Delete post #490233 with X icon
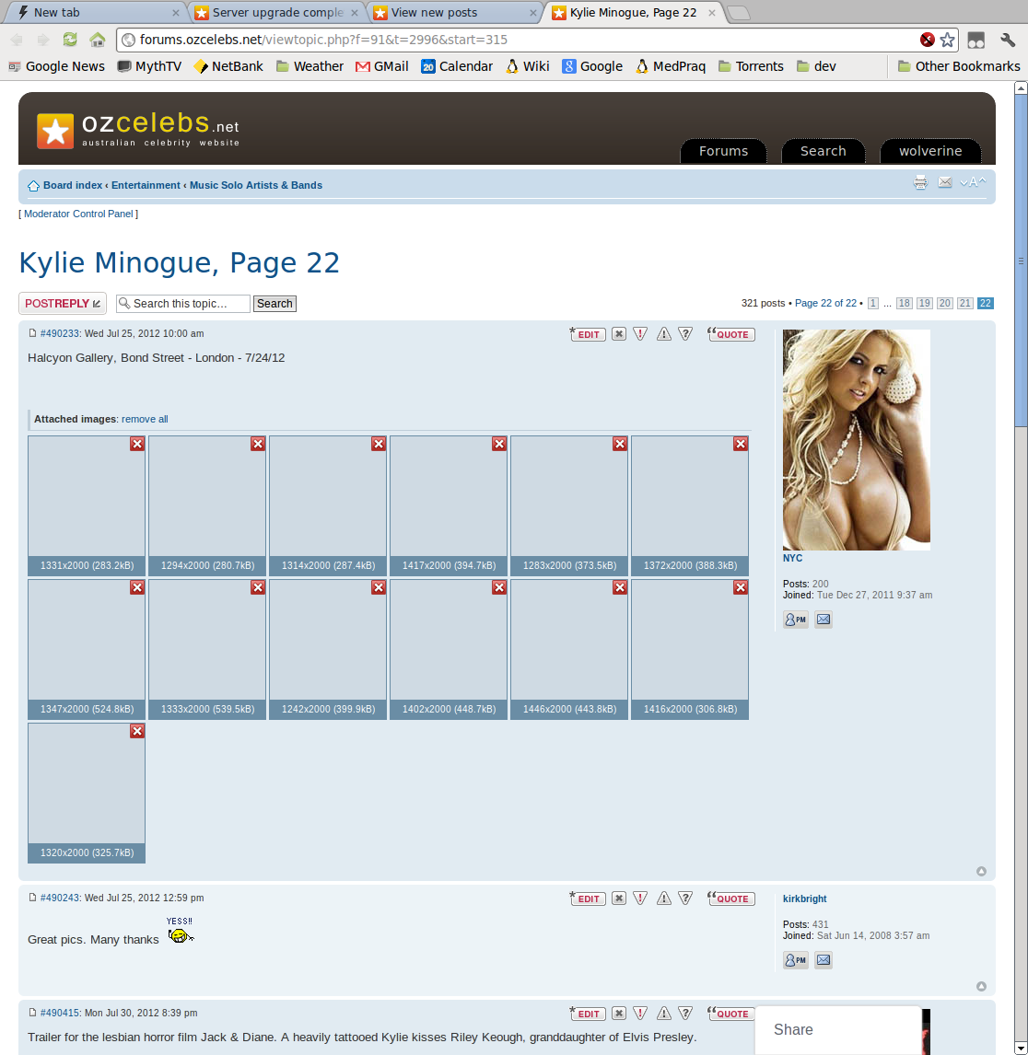 point(619,334)
